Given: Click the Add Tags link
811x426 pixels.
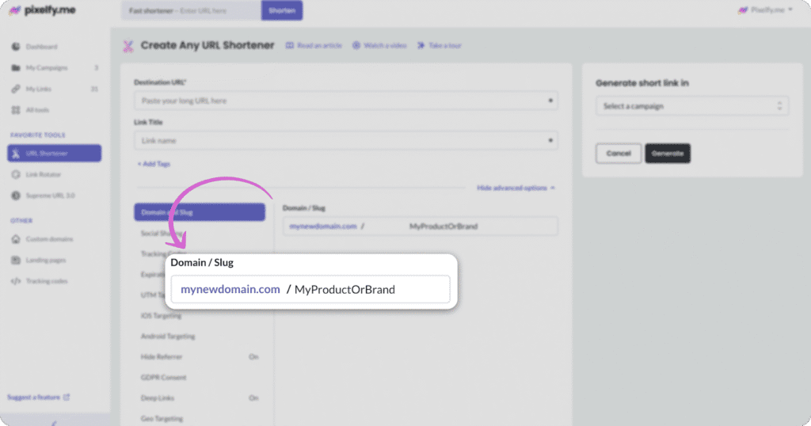Looking at the screenshot, I should tap(154, 164).
